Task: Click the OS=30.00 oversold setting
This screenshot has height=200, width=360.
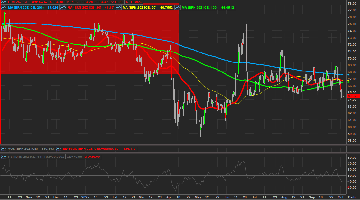Action: coord(92,157)
